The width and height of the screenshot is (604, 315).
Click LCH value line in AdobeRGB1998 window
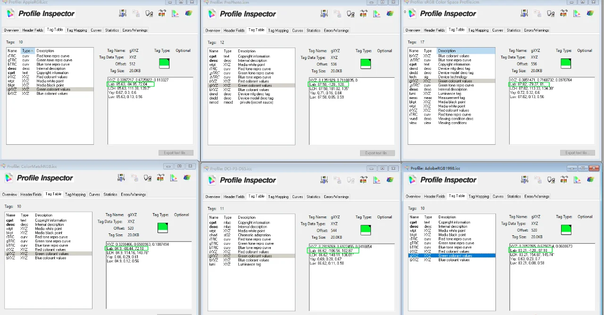pyautogui.click(x=532, y=255)
